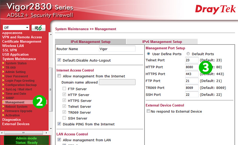Image resolution: width=238 pixels, height=145 pixels.
Task: Toggle Allow management from LAN checkbox
Action: click(59, 140)
